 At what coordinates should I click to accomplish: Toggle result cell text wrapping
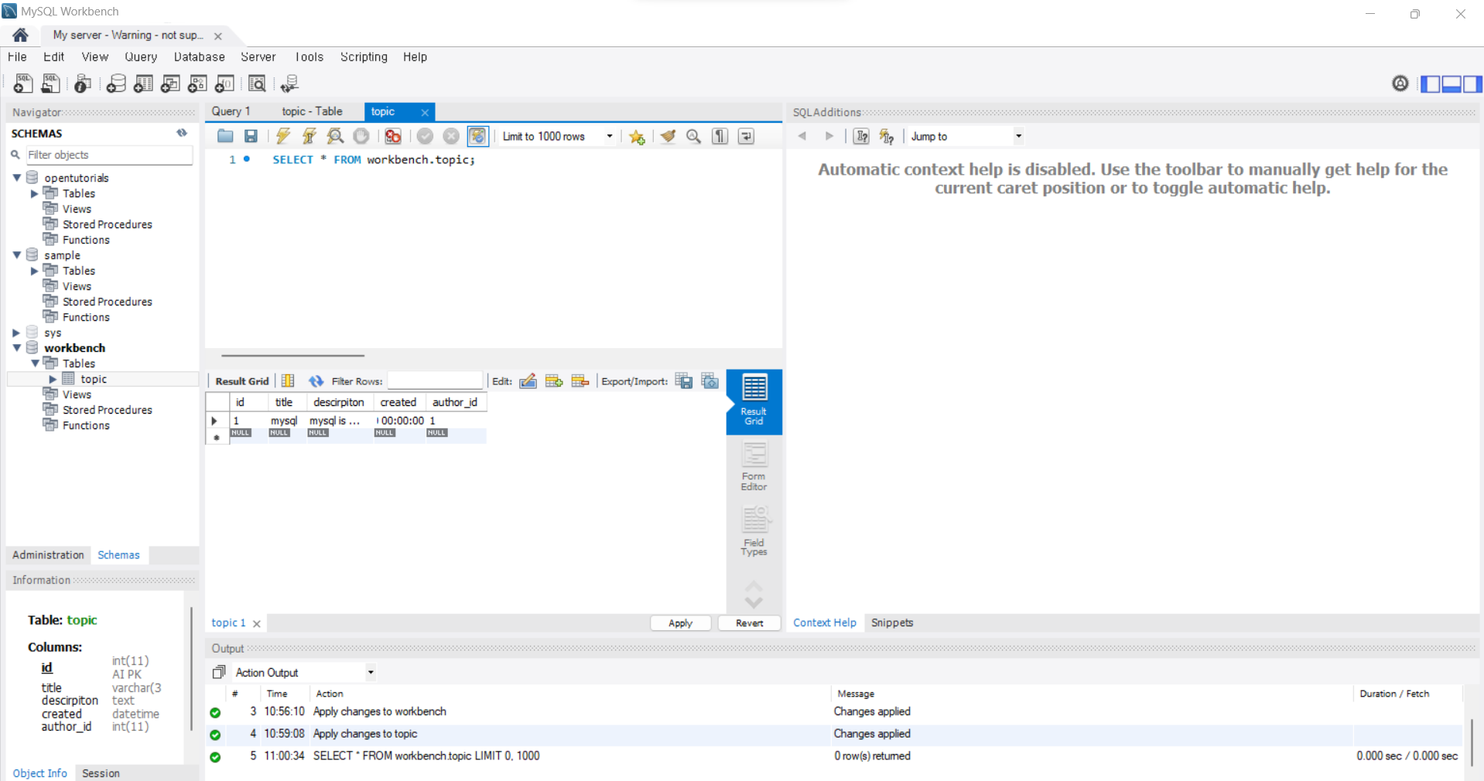tap(288, 380)
